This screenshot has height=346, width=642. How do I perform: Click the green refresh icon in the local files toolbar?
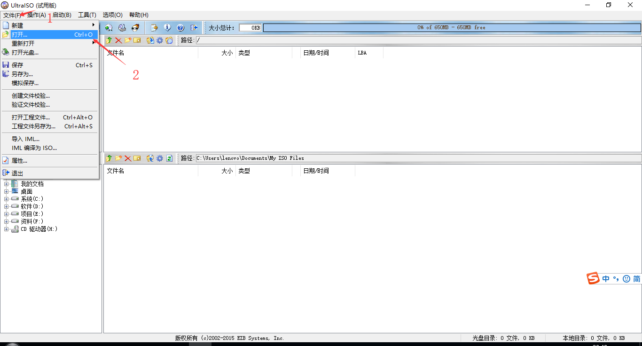click(x=169, y=158)
